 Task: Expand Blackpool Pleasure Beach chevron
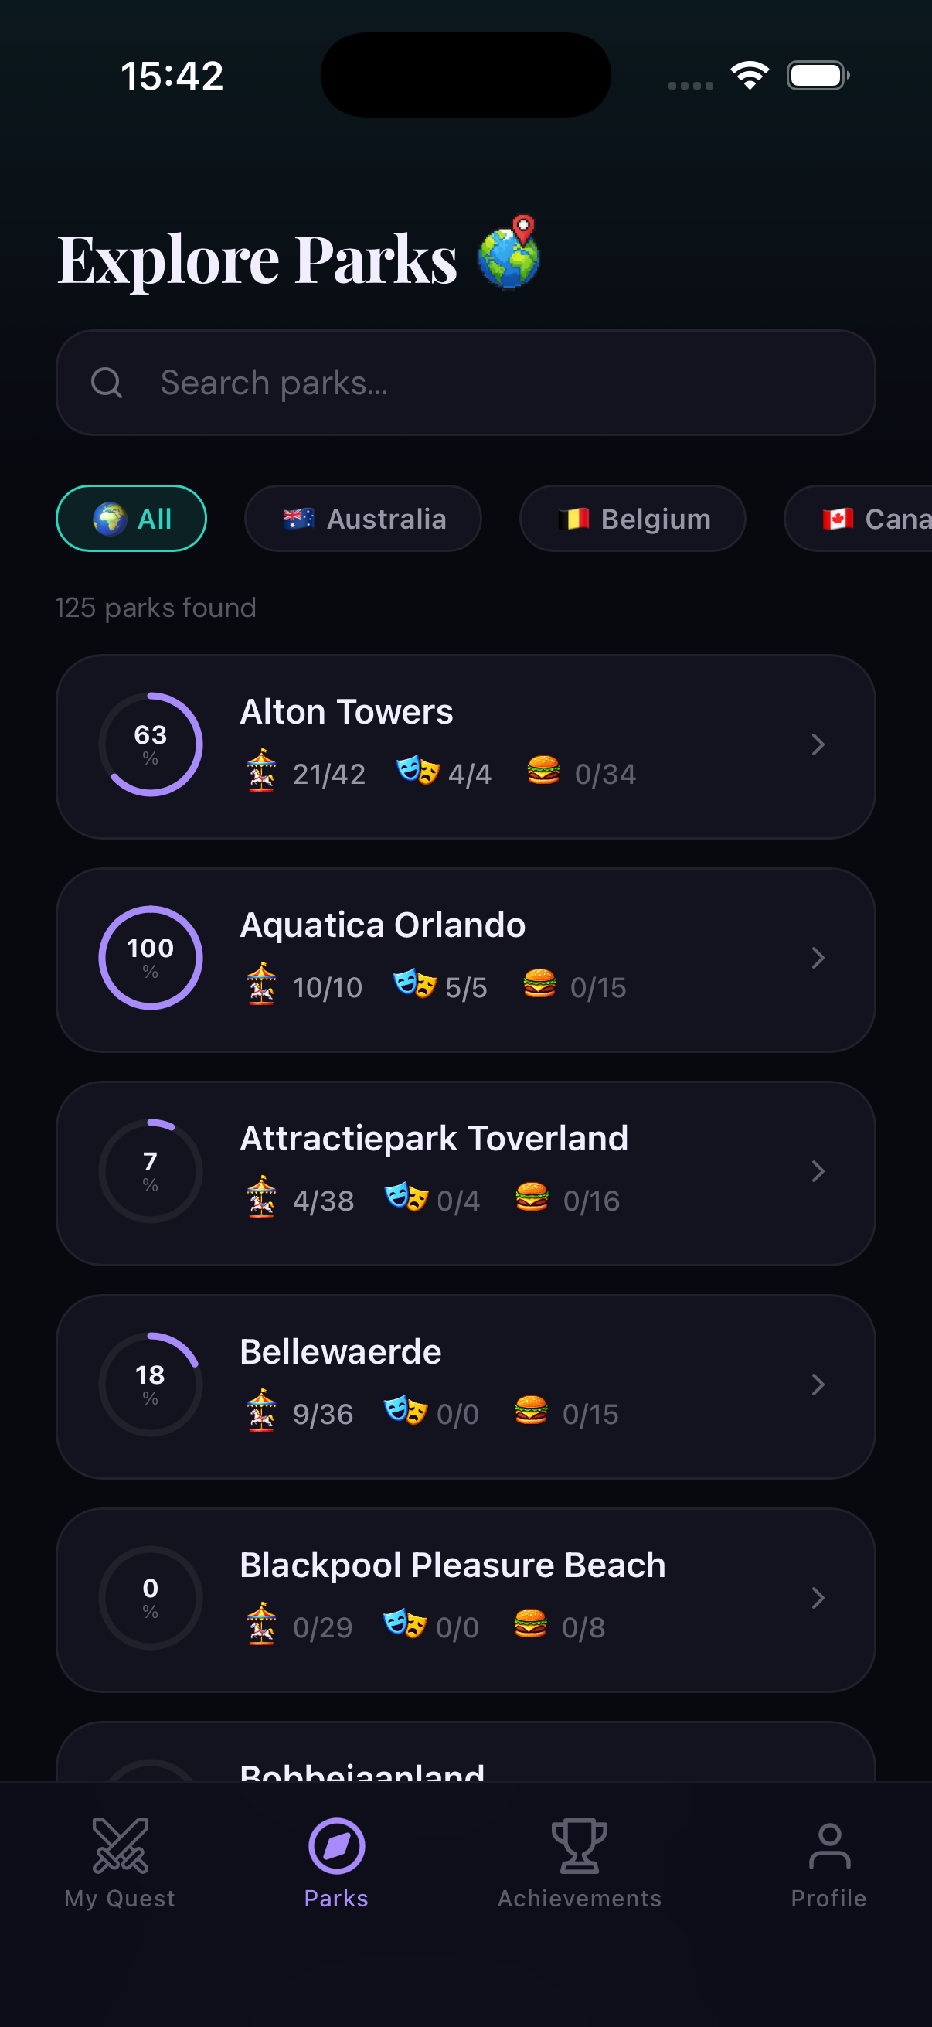[x=818, y=1598]
